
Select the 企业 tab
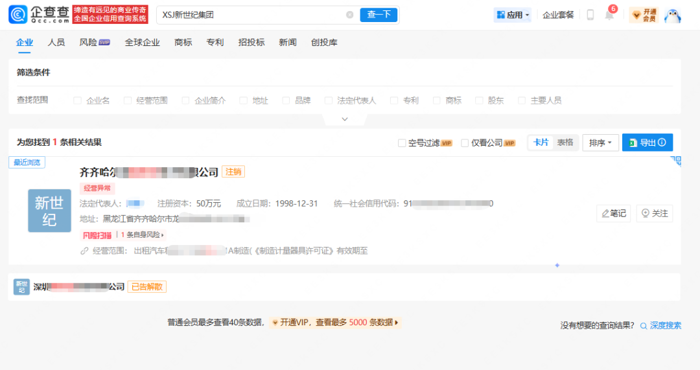(x=25, y=42)
